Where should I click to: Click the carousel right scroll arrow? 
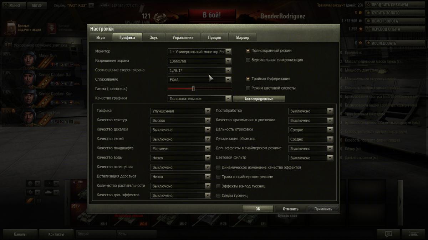click(x=400, y=201)
